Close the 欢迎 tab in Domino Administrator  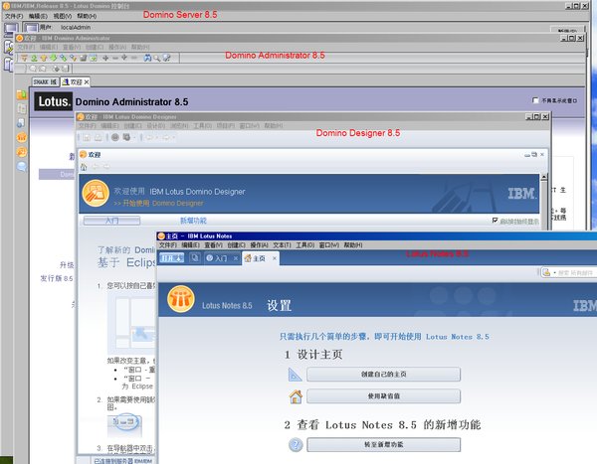[x=87, y=81]
